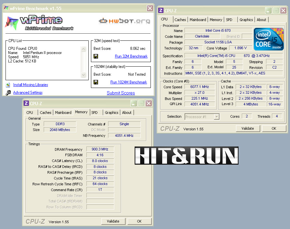Click the HWBOT.org logo

pyautogui.click(x=124, y=21)
